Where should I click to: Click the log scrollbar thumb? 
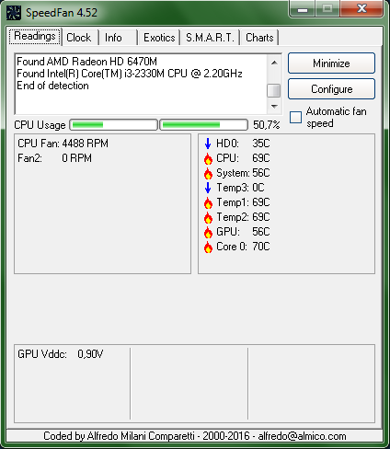pos(274,90)
